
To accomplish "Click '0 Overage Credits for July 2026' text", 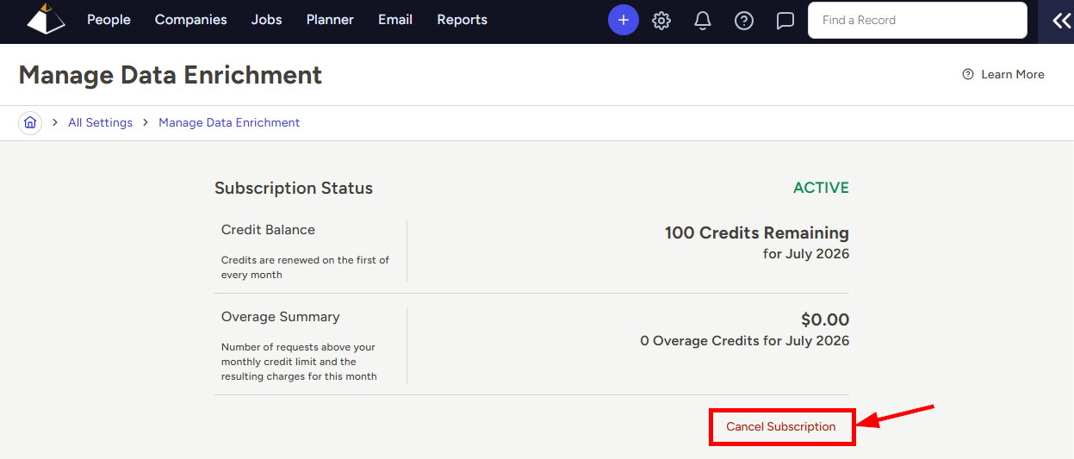I will 745,341.
